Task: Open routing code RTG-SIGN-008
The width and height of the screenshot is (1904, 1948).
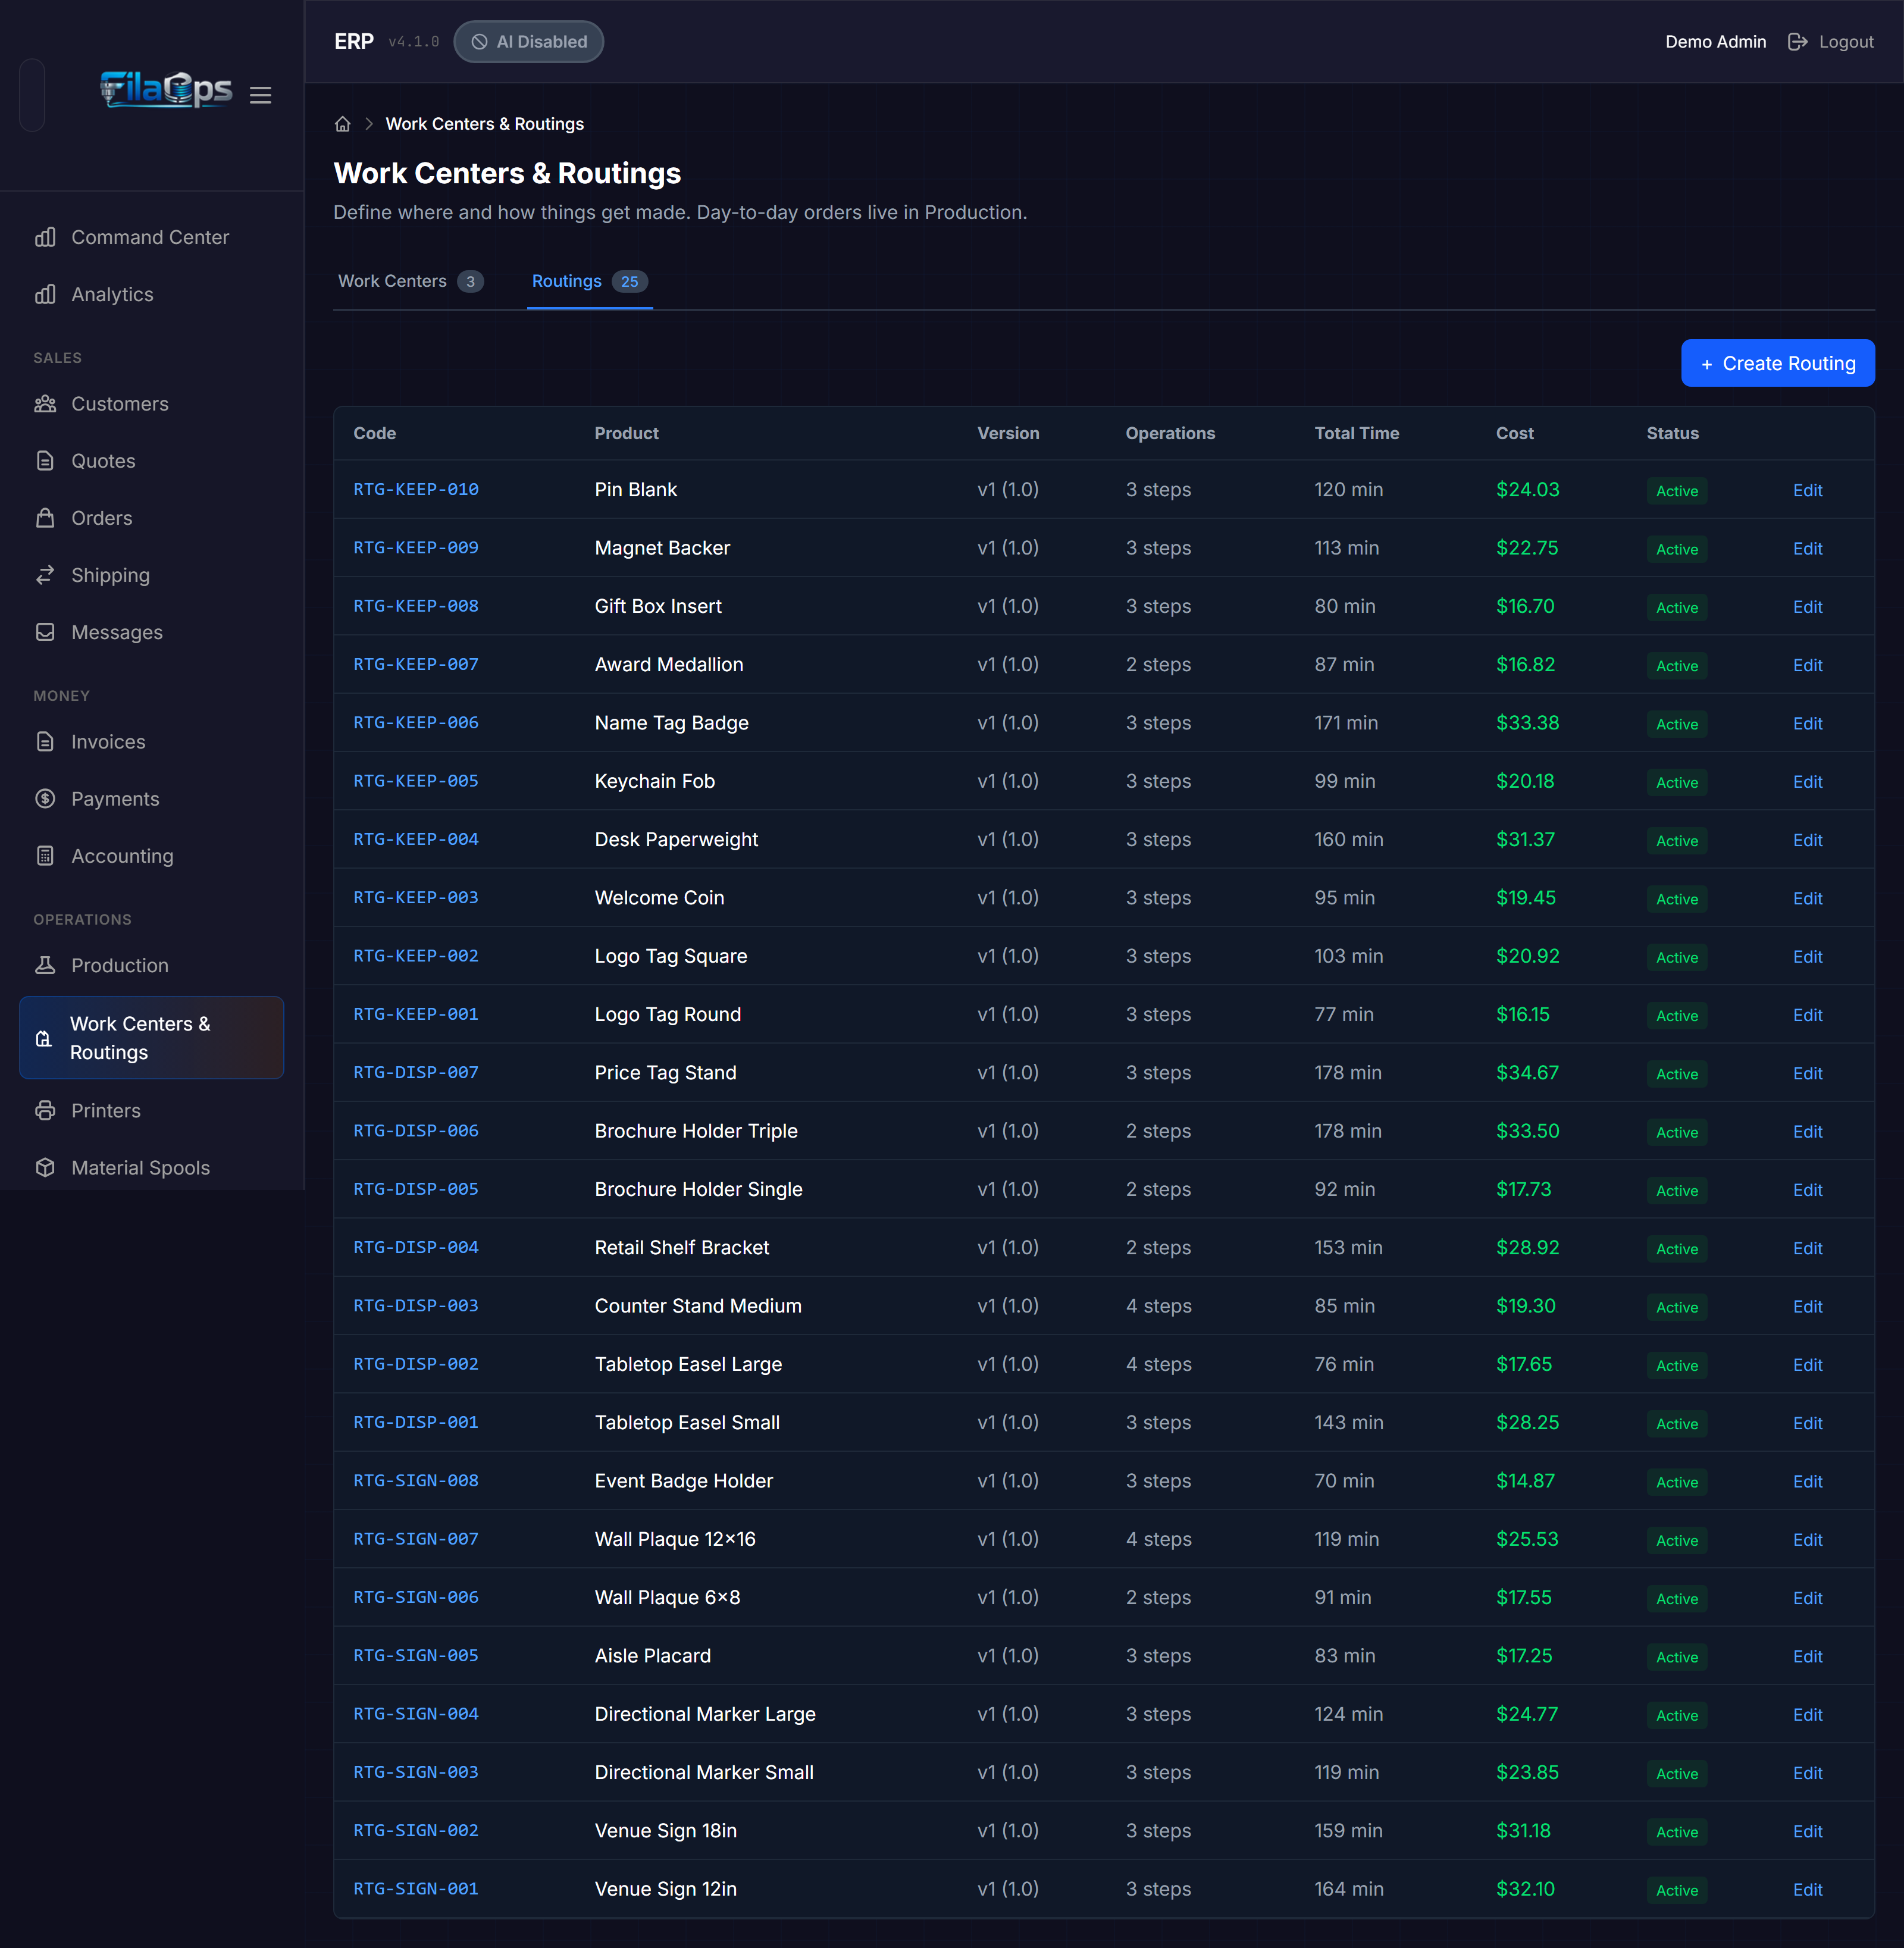Action: click(416, 1481)
